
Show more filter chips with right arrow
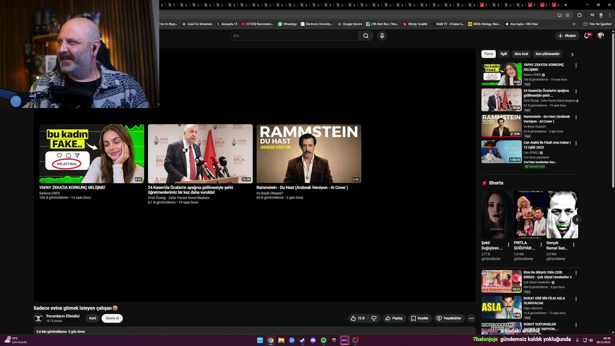572,54
